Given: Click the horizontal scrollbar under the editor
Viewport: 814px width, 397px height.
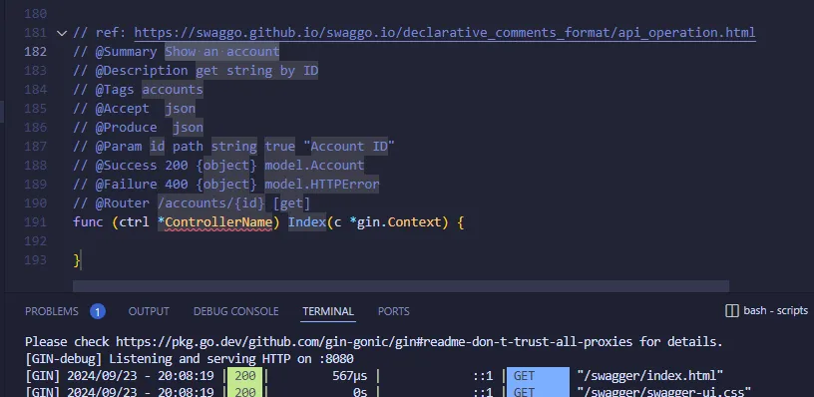Looking at the screenshot, I should click(401, 286).
